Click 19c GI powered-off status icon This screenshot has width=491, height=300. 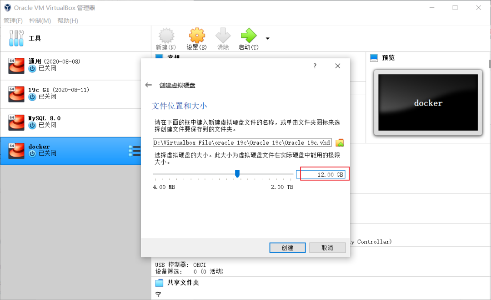click(32, 97)
